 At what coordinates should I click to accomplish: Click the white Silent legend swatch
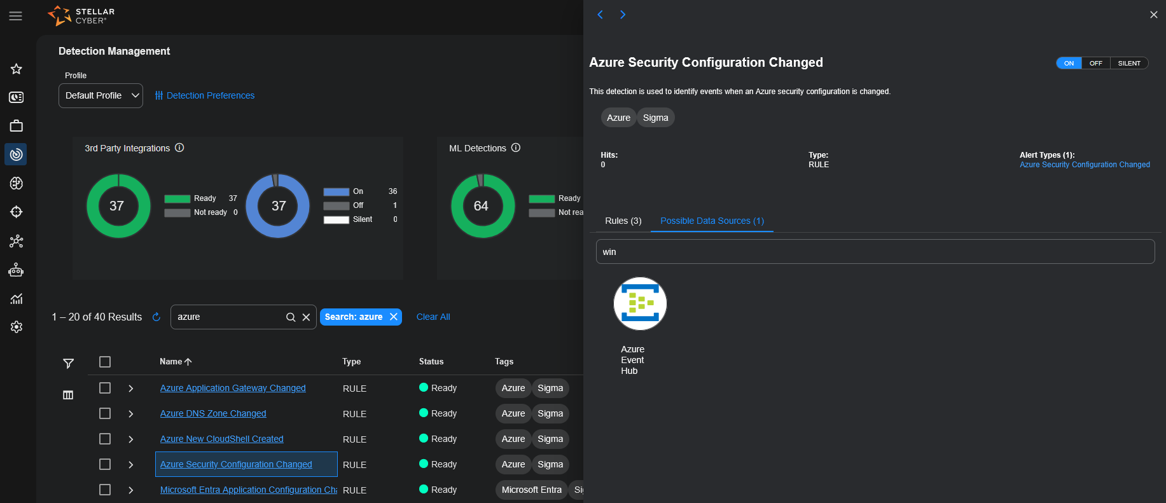click(x=337, y=219)
